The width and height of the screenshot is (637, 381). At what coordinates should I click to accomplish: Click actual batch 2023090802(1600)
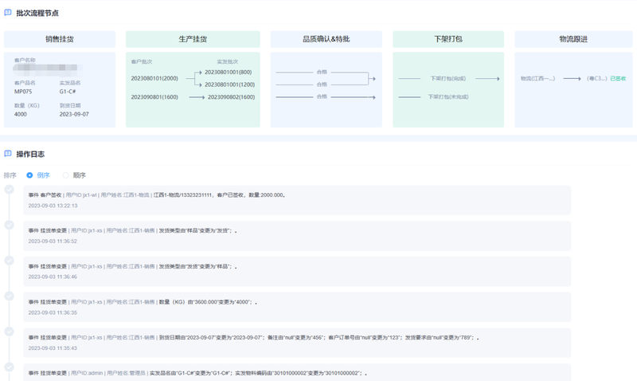click(x=231, y=97)
